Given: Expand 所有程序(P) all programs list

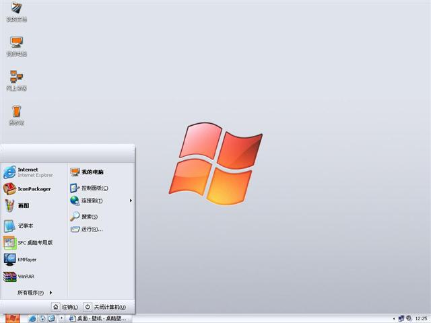Looking at the screenshot, I should coord(34,293).
